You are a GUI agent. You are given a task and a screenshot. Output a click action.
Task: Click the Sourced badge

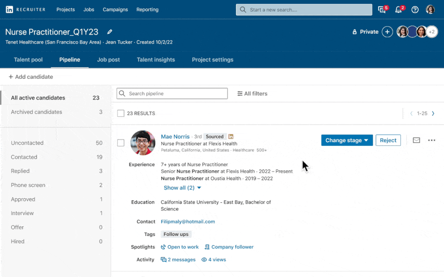pos(214,136)
